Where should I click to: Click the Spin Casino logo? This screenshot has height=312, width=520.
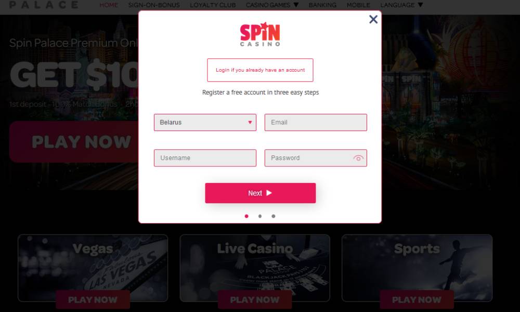click(260, 34)
